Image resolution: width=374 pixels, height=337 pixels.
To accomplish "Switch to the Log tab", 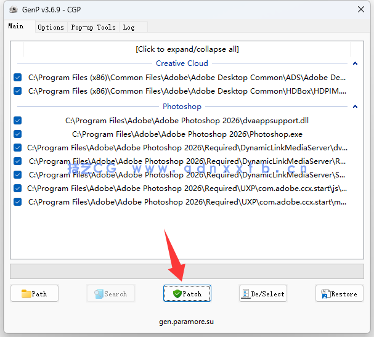I will click(x=128, y=27).
